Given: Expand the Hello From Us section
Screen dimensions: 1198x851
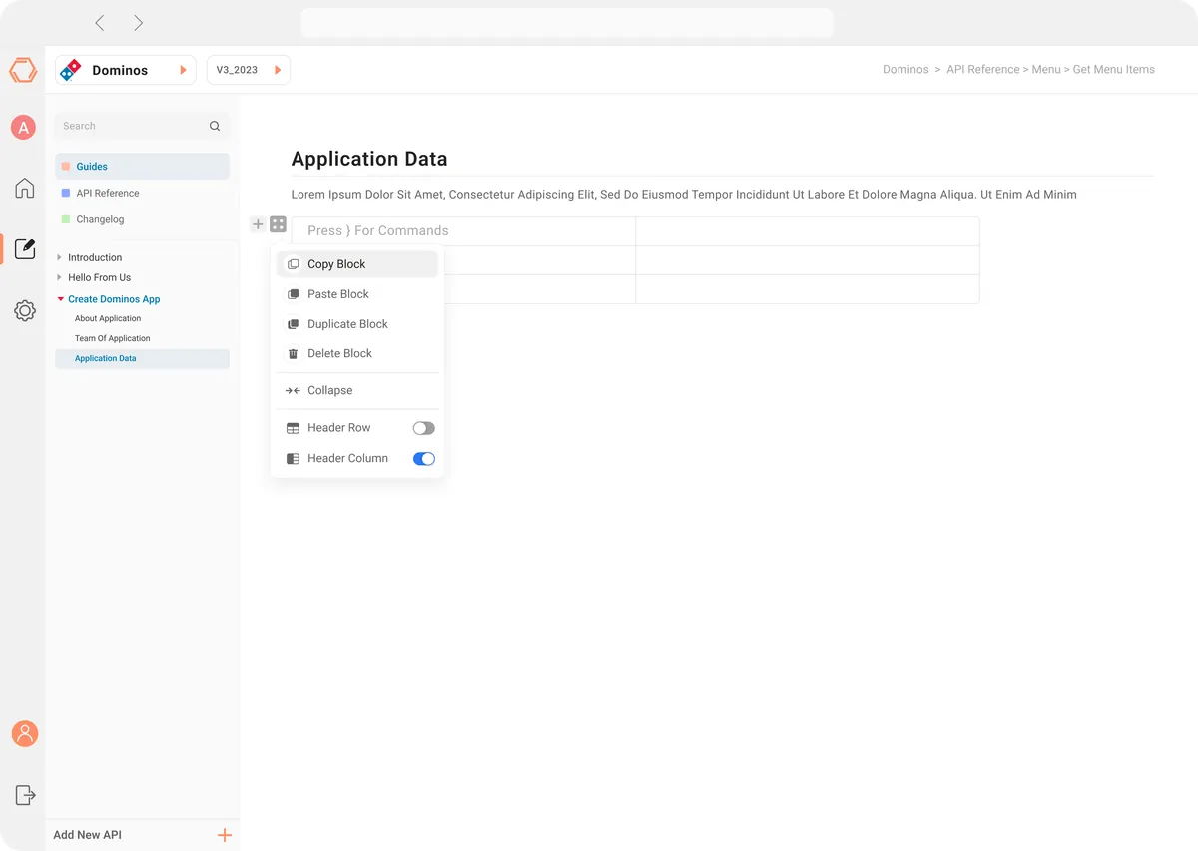Looking at the screenshot, I should tap(60, 277).
